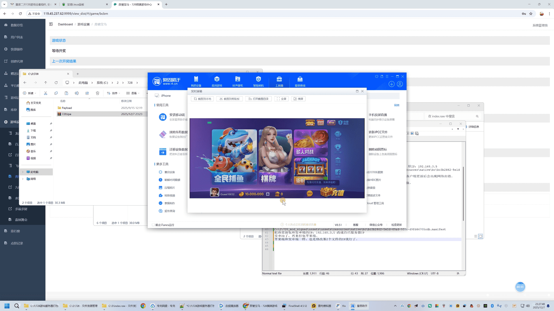Expand the 网络 tree node

coord(23,179)
